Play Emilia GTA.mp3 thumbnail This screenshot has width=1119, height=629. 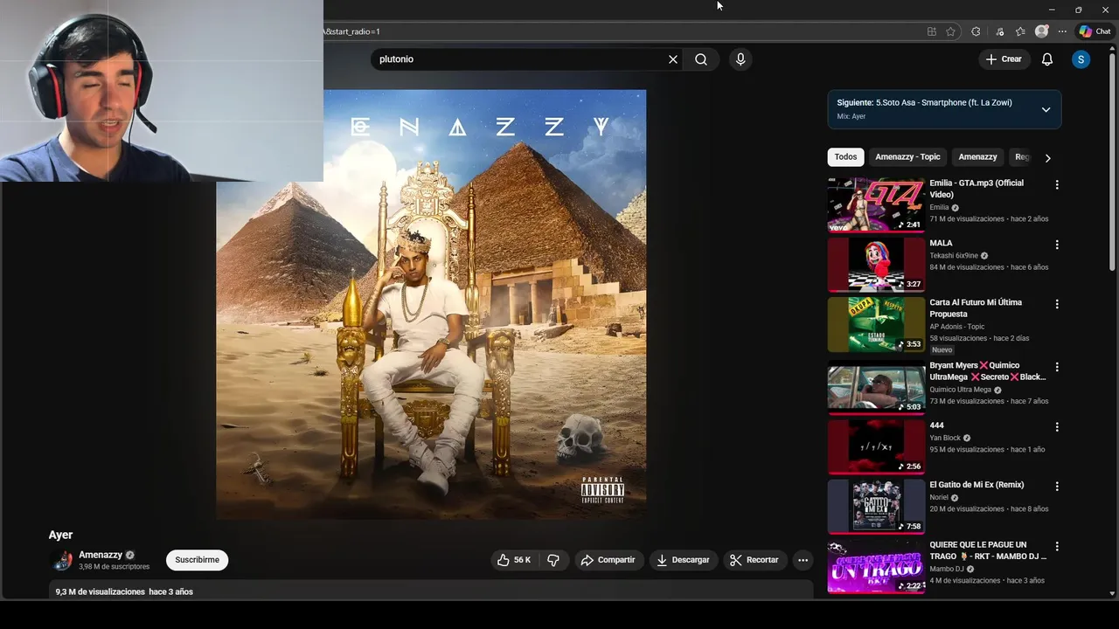click(876, 204)
